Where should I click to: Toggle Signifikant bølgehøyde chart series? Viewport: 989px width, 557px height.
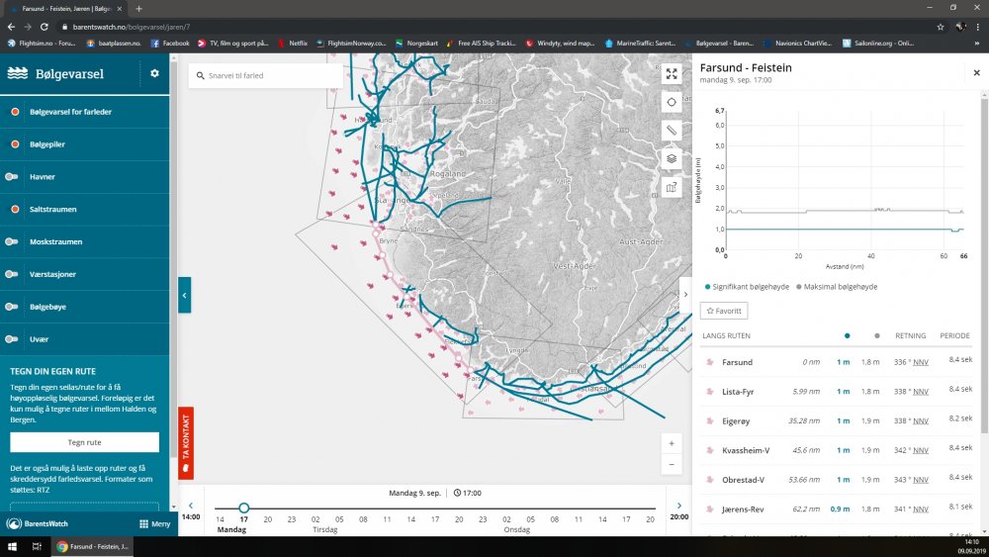(747, 286)
